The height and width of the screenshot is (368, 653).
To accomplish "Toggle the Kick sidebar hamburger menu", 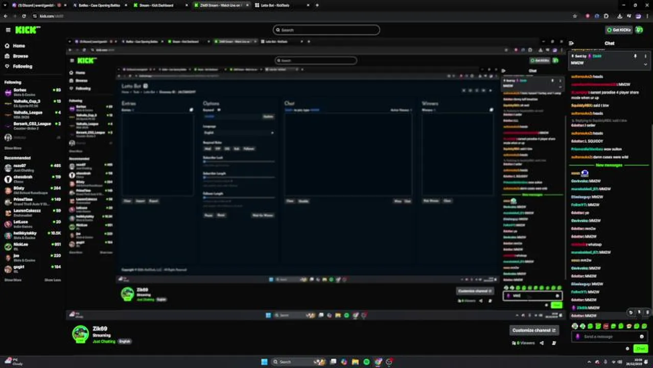I will pyautogui.click(x=8, y=30).
